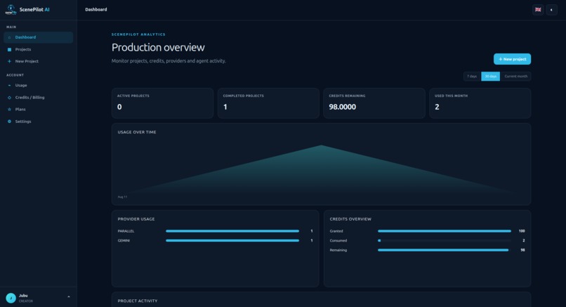Click the Settings gear icon

[9, 122]
